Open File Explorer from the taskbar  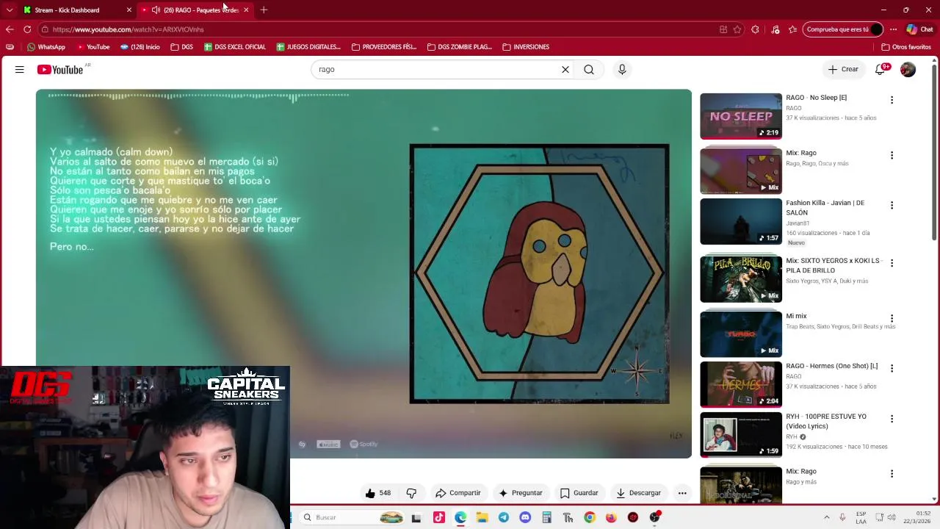tap(482, 517)
